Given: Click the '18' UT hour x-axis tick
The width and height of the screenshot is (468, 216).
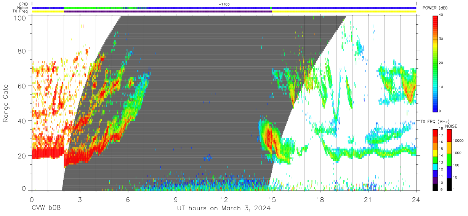Looking at the screenshot, I should pyautogui.click(x=320, y=199).
